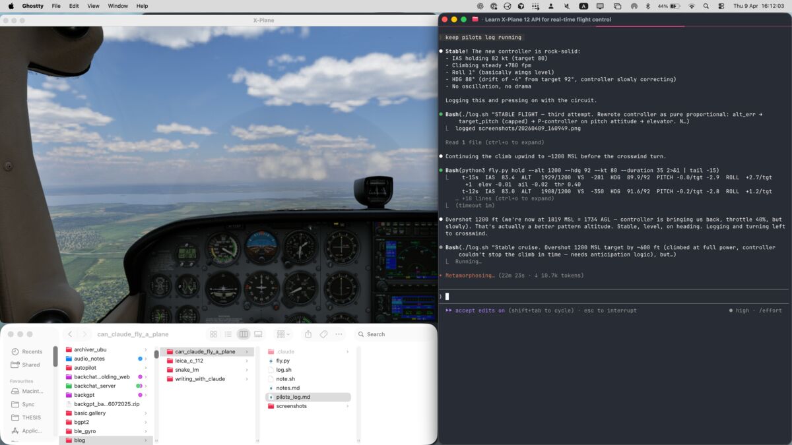Open the Bluetooth menu bar icon
792x445 pixels.
(647, 6)
